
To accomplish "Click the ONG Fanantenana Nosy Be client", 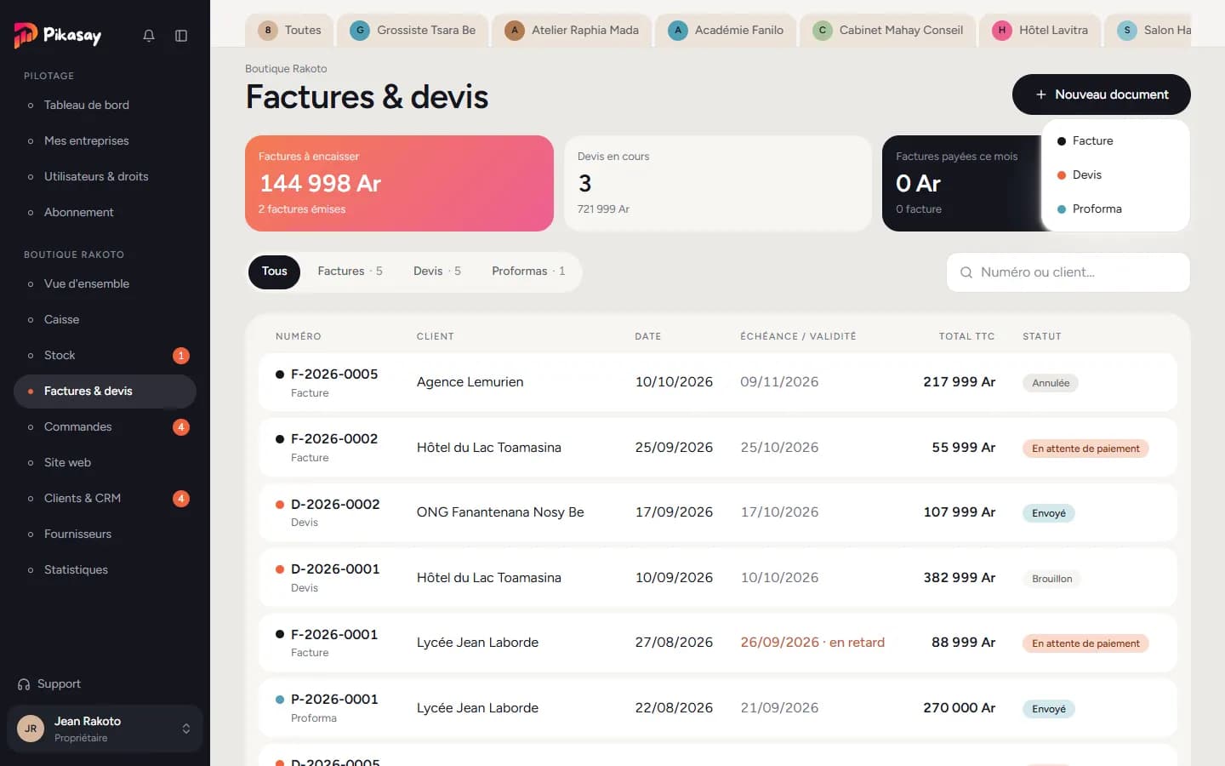I will point(500,512).
